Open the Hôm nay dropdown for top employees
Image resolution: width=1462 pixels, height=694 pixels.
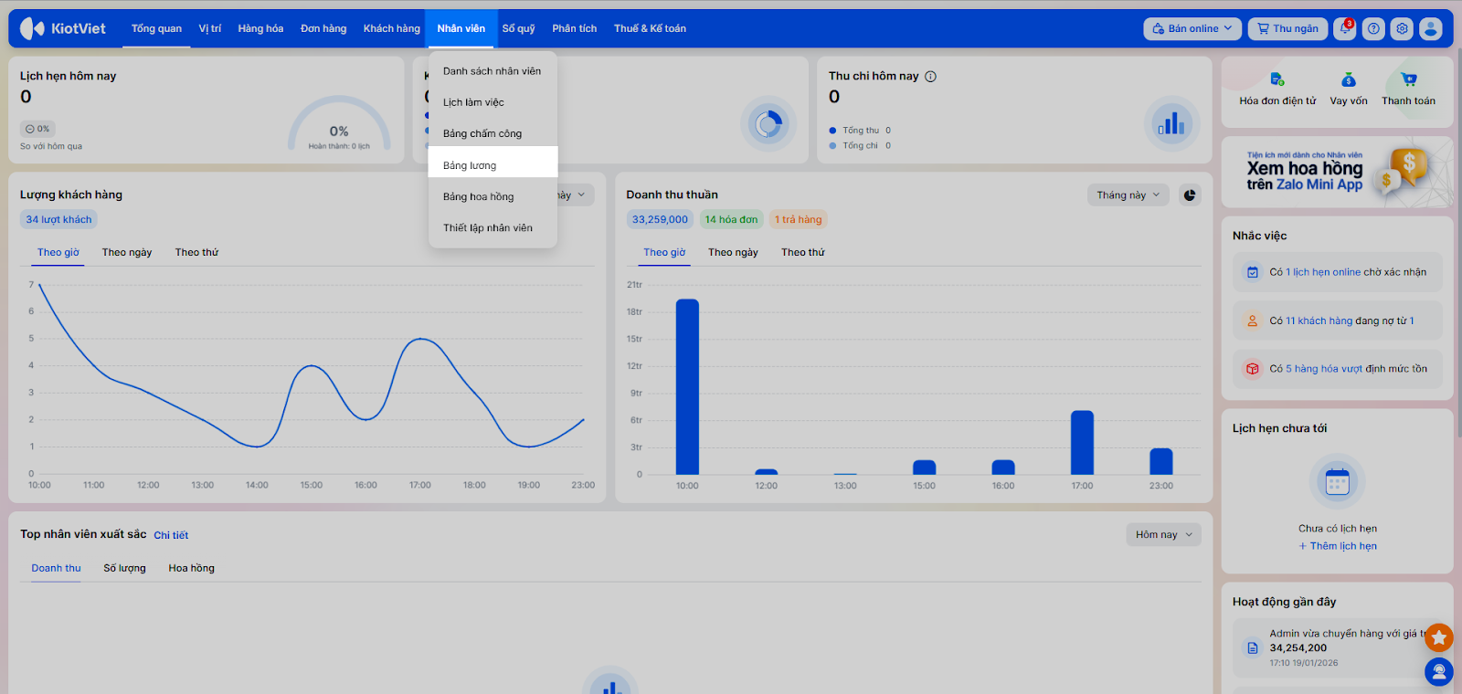click(1163, 534)
